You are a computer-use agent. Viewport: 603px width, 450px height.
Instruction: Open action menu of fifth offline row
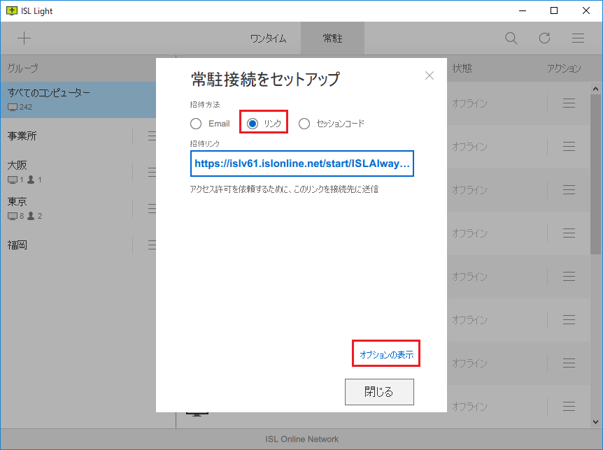569,276
